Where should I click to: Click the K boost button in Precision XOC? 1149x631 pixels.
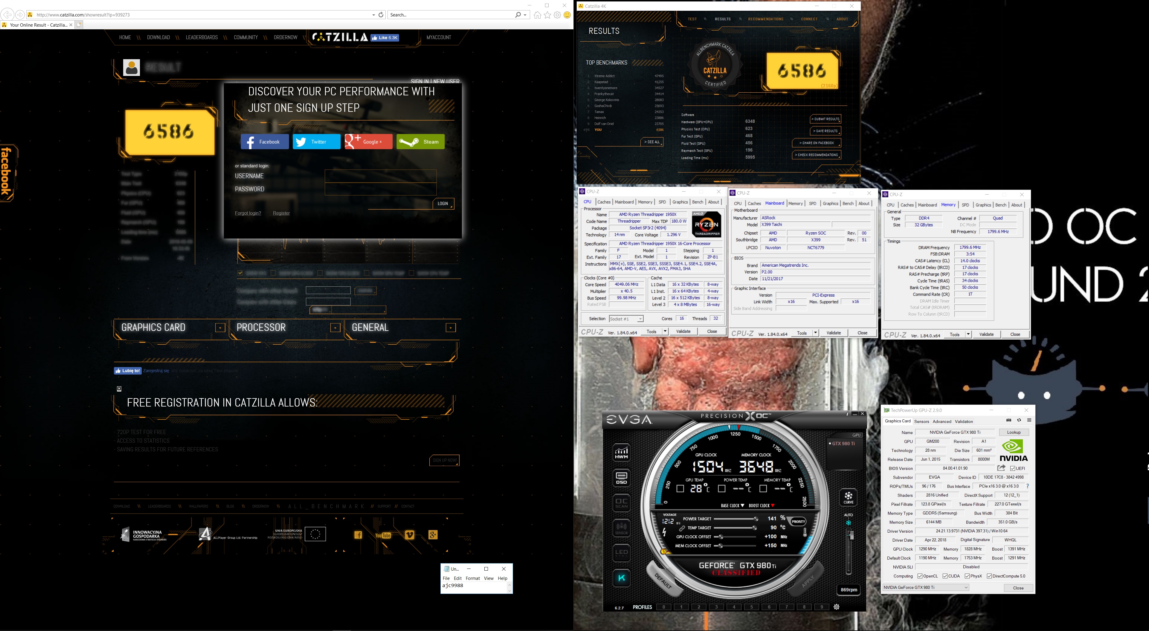(621, 578)
